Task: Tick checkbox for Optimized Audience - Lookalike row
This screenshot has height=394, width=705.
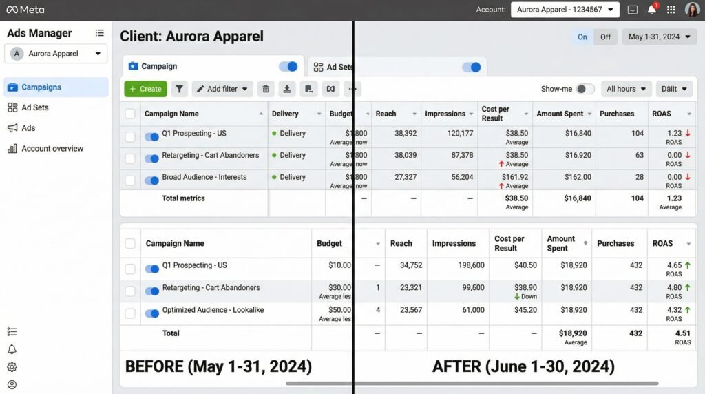Action: (130, 313)
